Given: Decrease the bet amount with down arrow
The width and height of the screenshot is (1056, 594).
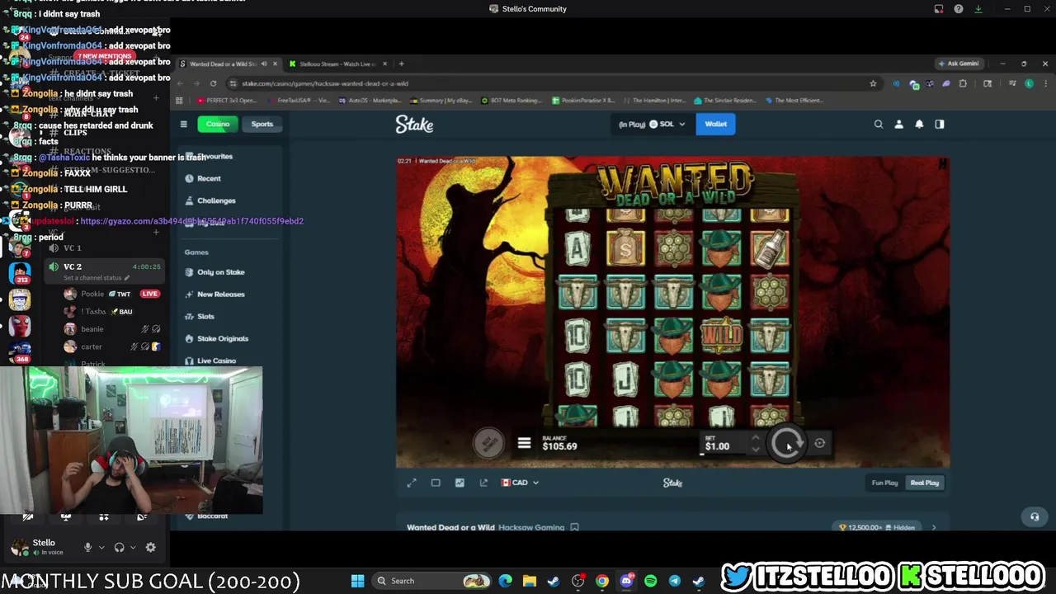Looking at the screenshot, I should (x=755, y=450).
